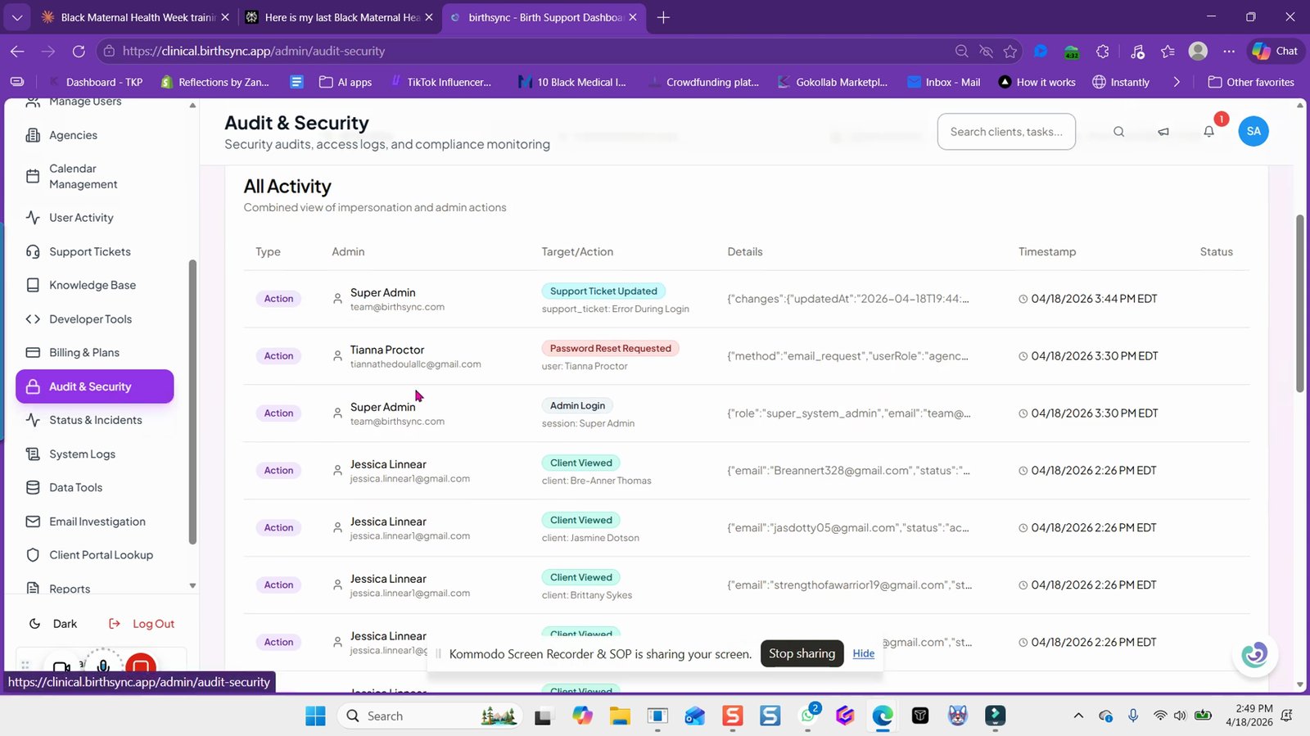This screenshot has width=1310, height=736.
Task: Go to Status & Incidents page
Action: tap(95, 420)
